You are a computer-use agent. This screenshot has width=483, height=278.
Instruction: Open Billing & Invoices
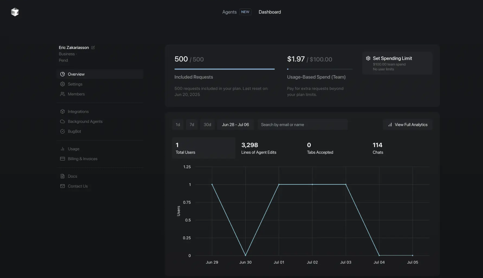click(82, 159)
